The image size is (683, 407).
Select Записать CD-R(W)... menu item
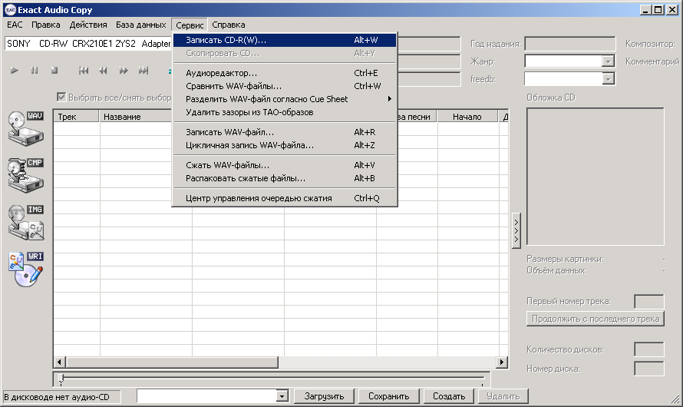pyautogui.click(x=285, y=40)
